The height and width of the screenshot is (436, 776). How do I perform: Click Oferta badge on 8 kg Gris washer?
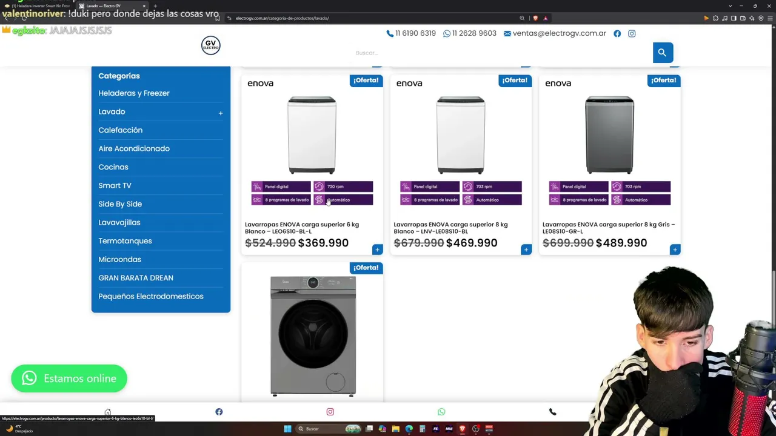point(664,81)
